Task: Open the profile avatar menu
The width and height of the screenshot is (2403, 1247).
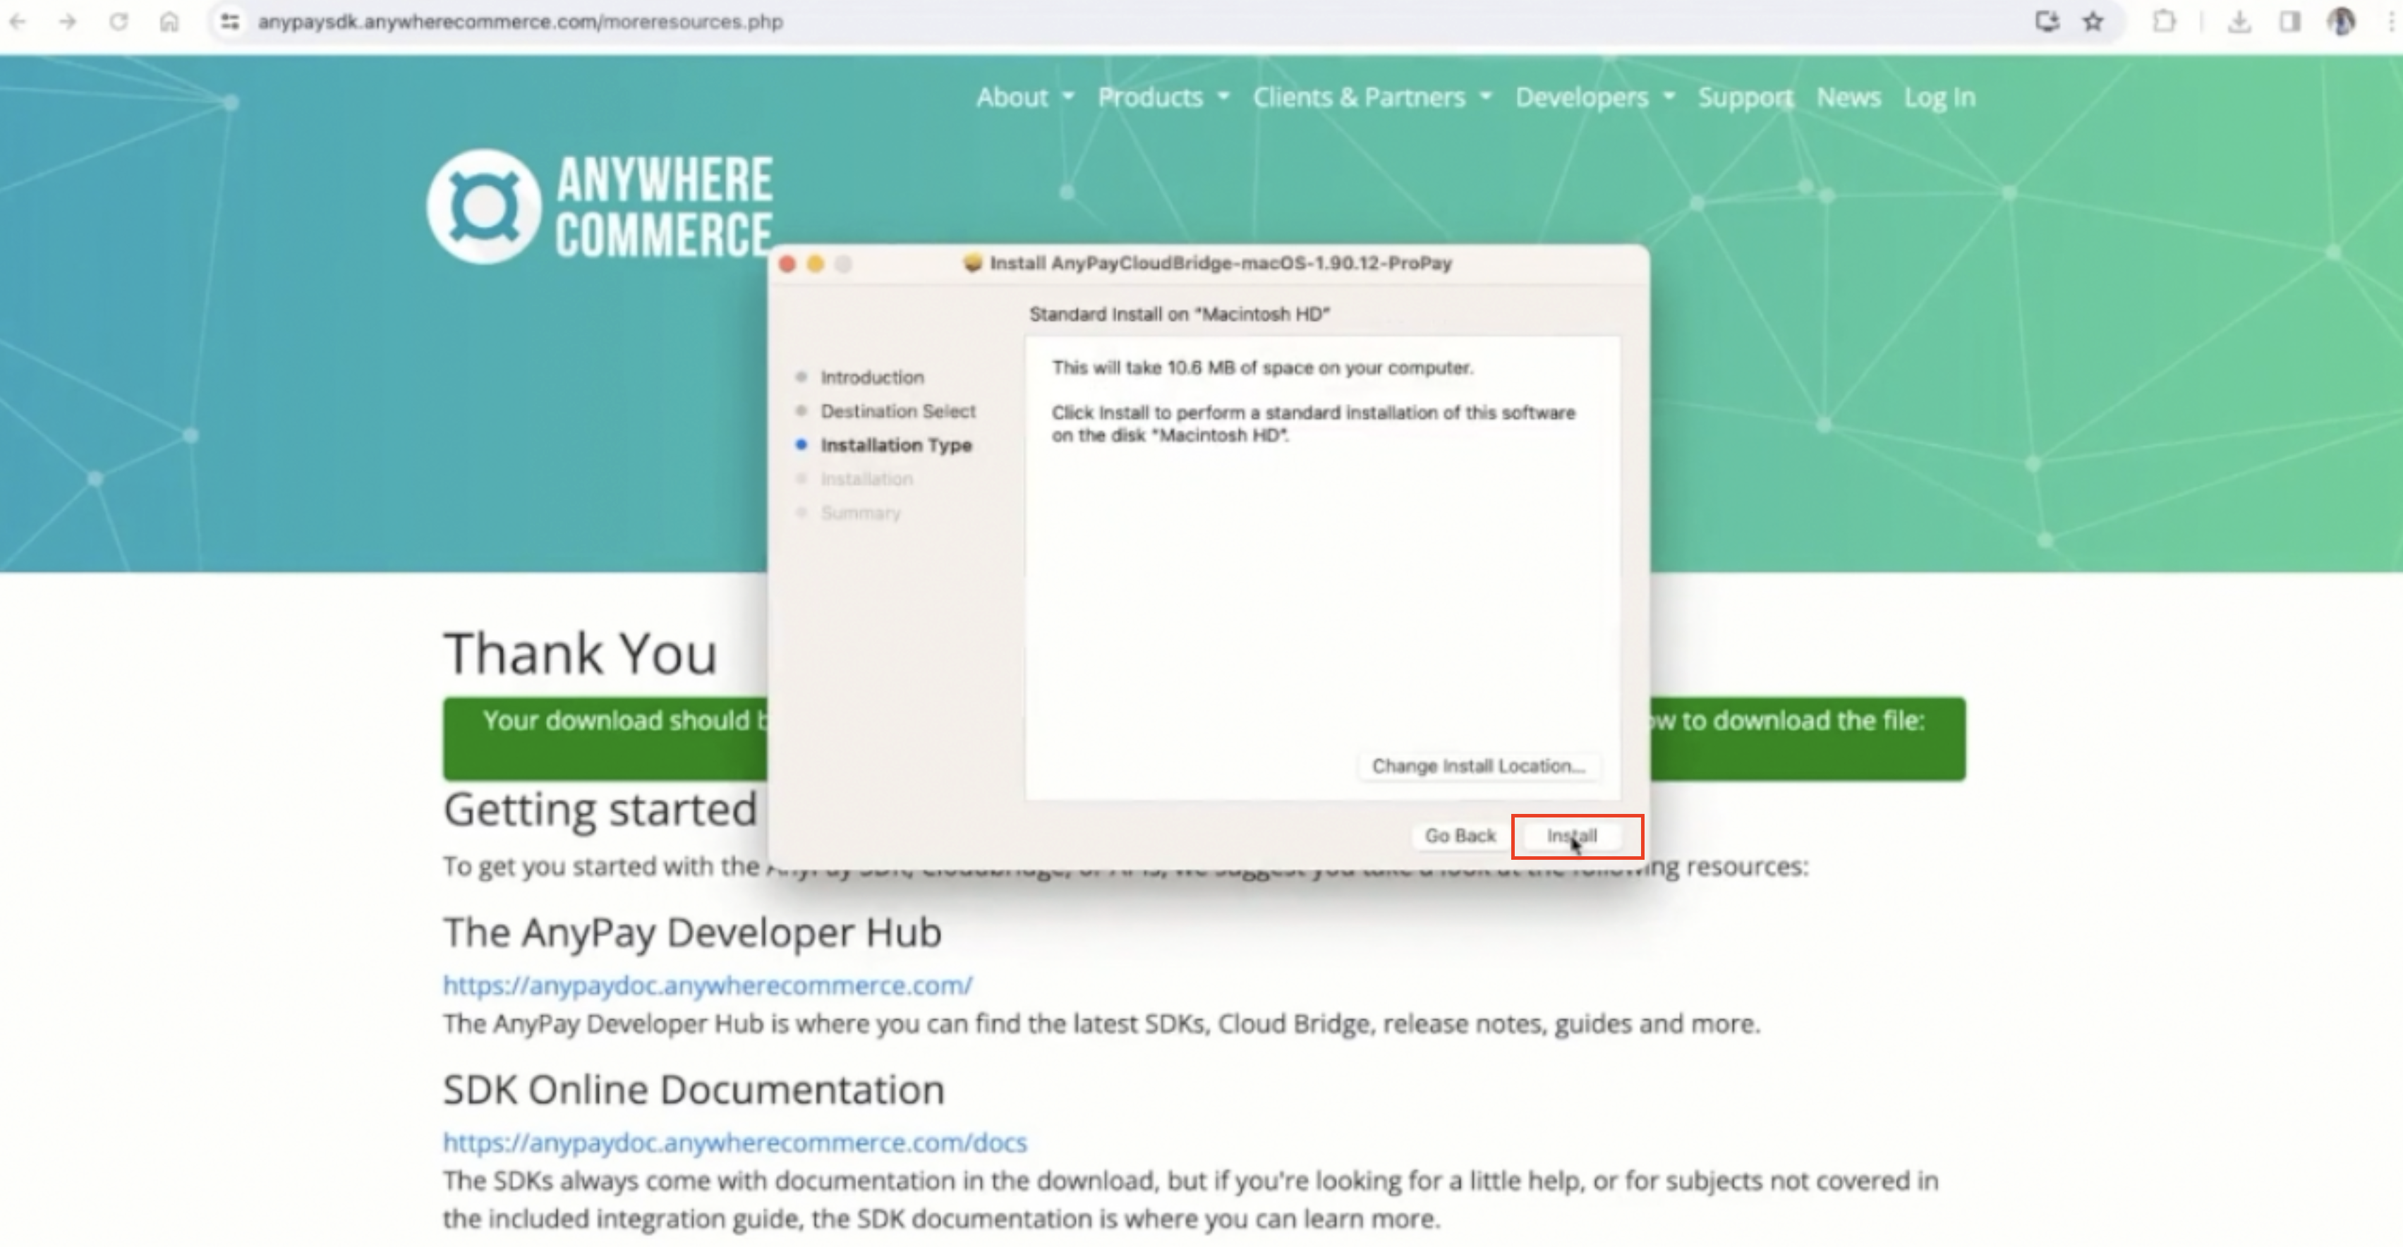Action: [2340, 21]
